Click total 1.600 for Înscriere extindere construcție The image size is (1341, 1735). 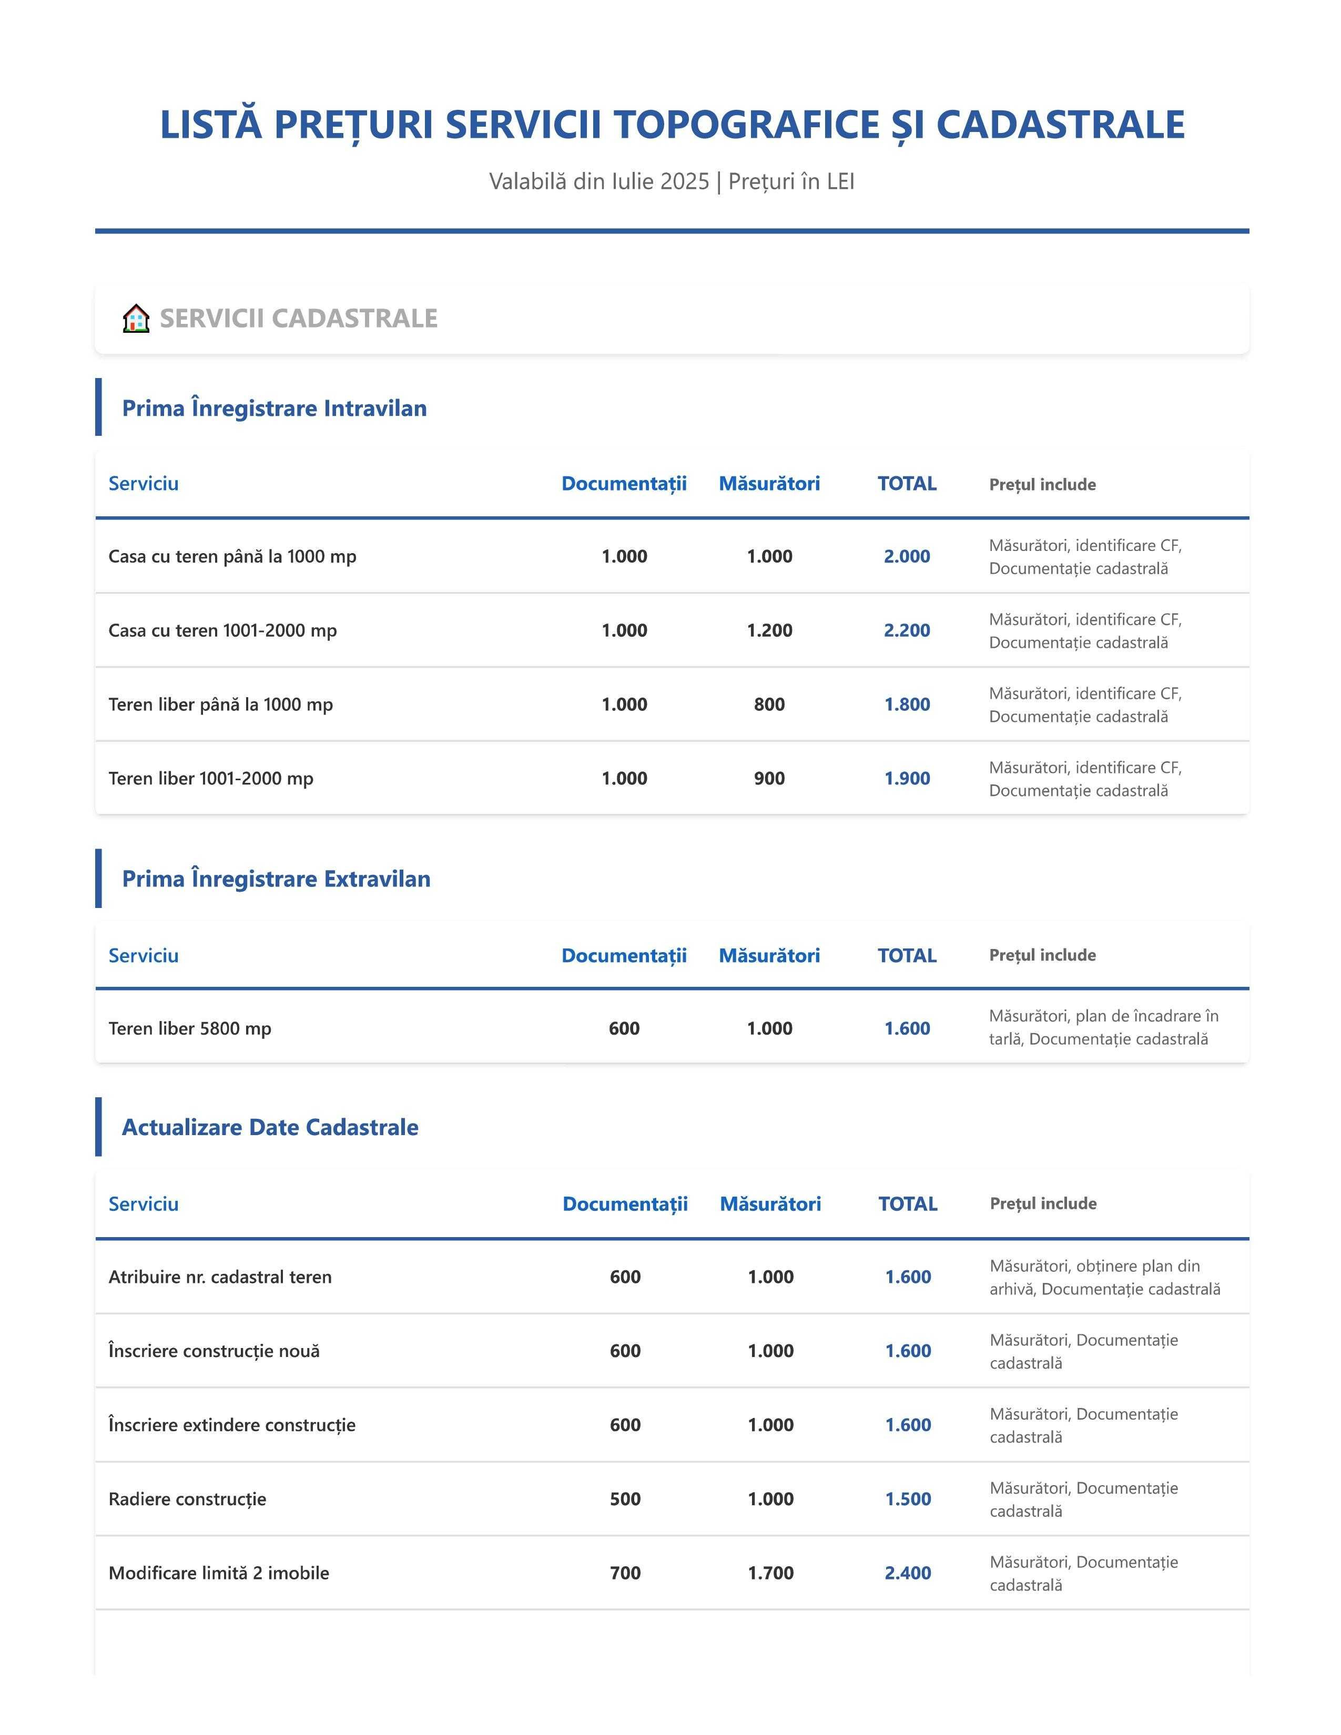908,1424
